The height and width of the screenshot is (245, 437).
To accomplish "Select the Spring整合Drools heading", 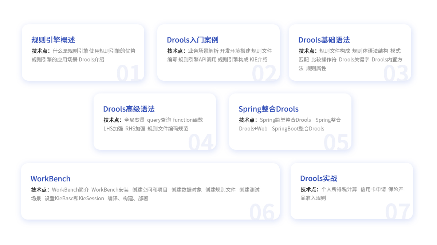I will [269, 109].
